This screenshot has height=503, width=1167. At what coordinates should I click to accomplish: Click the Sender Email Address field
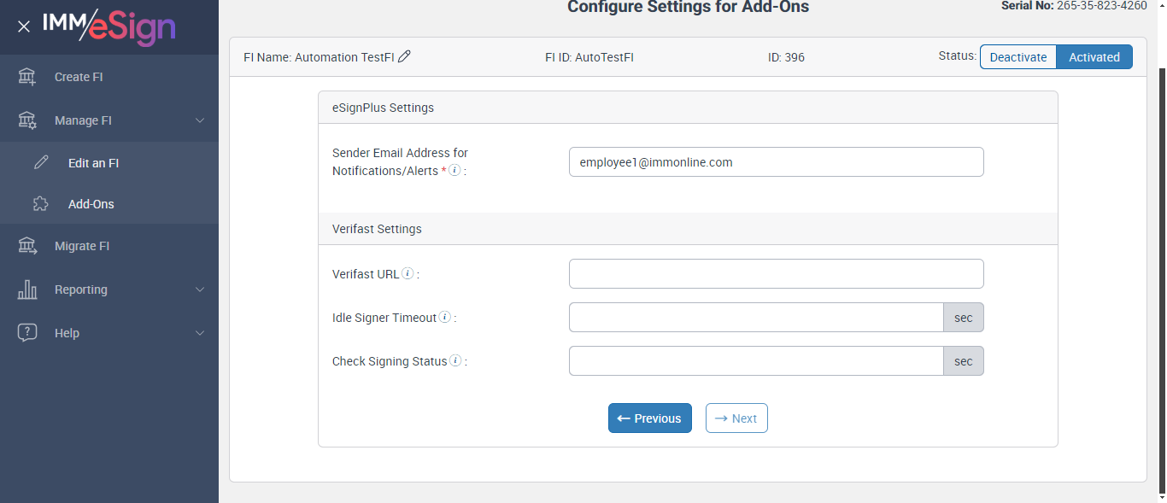(776, 162)
